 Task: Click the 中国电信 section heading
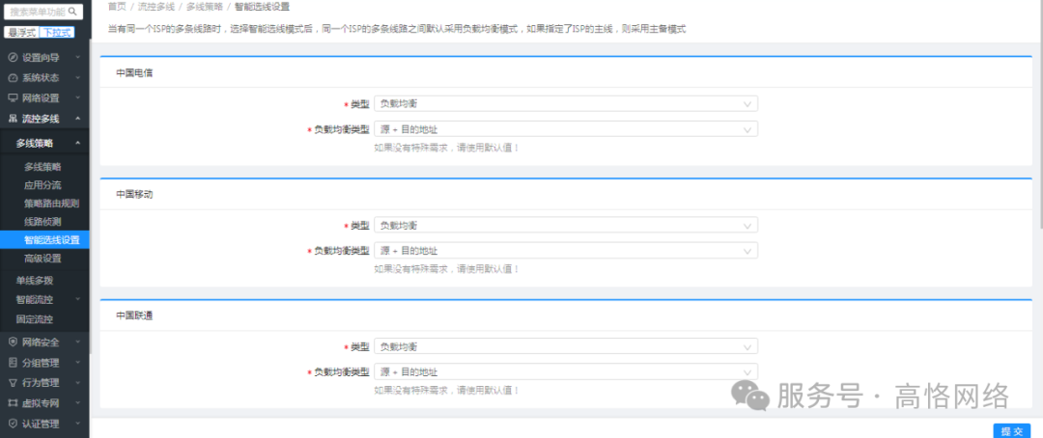(x=134, y=73)
